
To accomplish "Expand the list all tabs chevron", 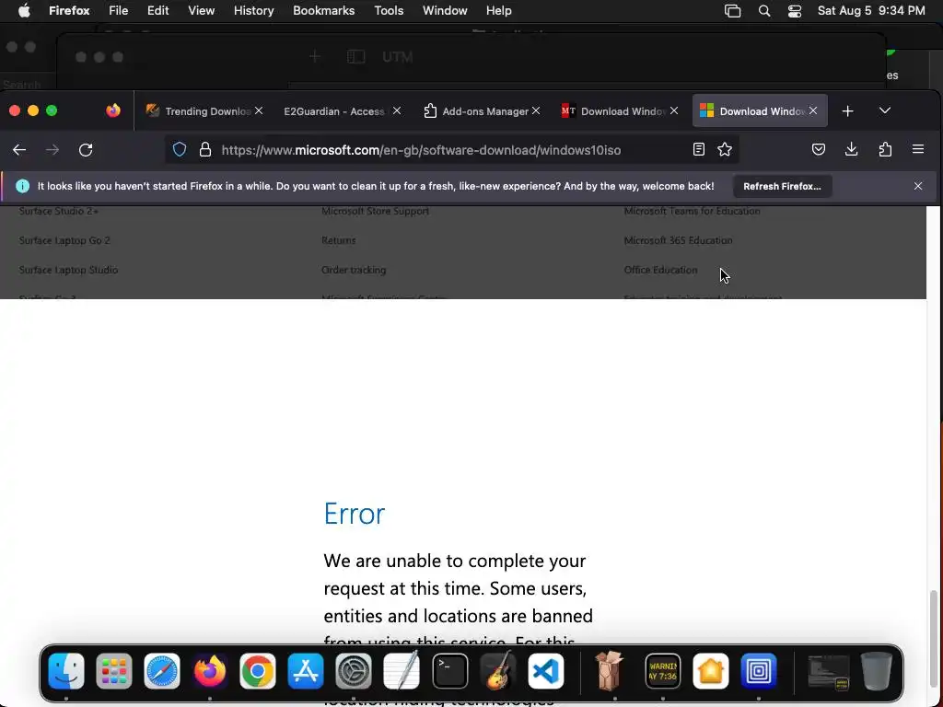I will [x=885, y=110].
